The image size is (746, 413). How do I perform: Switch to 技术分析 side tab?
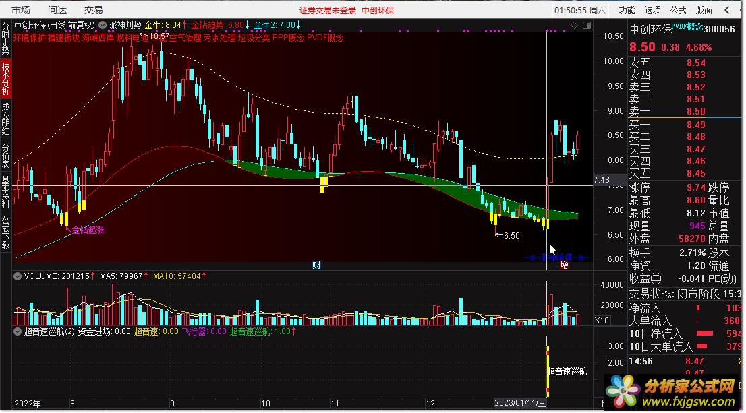5,79
